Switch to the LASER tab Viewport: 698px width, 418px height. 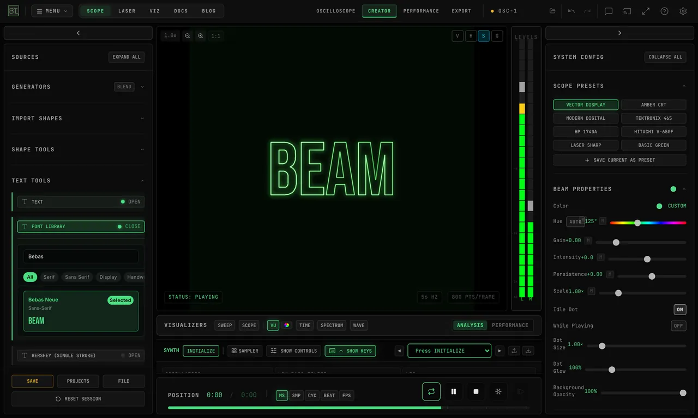(127, 11)
